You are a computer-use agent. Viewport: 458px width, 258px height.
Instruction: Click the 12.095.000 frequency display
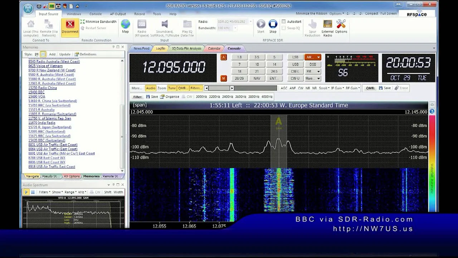174,67
